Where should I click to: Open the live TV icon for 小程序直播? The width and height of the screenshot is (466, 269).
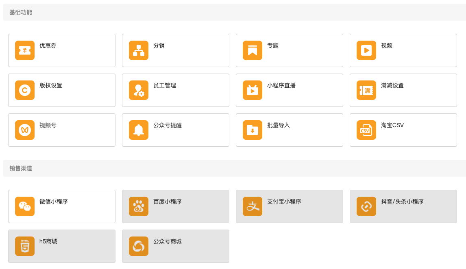[x=253, y=90]
